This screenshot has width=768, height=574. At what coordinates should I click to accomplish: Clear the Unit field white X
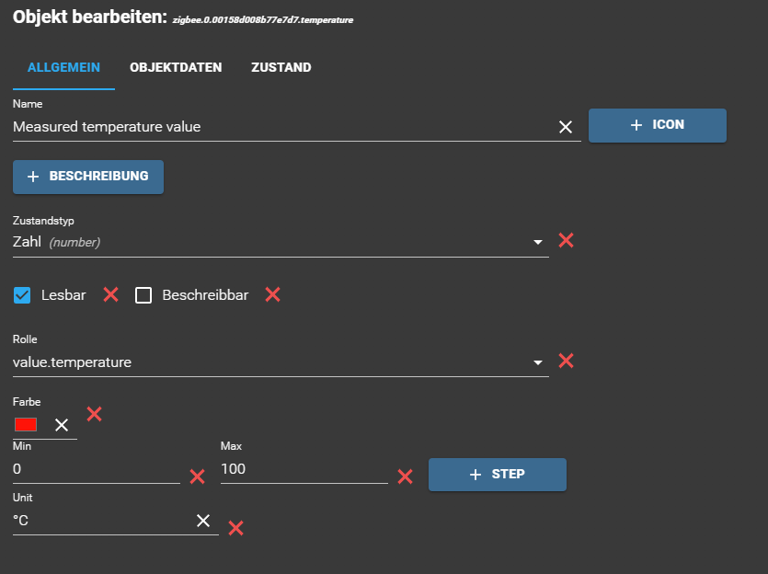click(203, 521)
